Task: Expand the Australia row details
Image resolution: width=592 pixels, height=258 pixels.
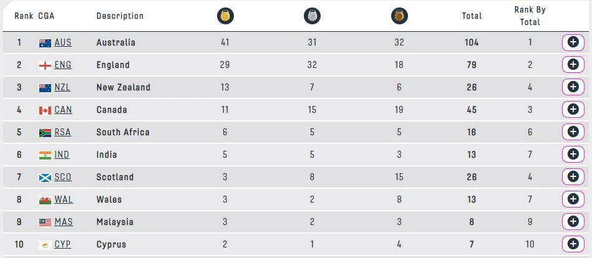Action: click(573, 42)
